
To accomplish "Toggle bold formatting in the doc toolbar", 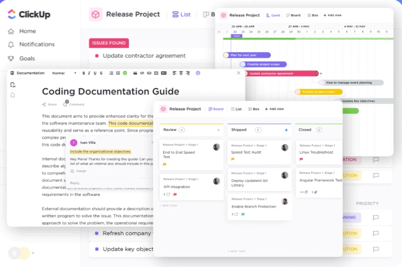I will 83,73.
